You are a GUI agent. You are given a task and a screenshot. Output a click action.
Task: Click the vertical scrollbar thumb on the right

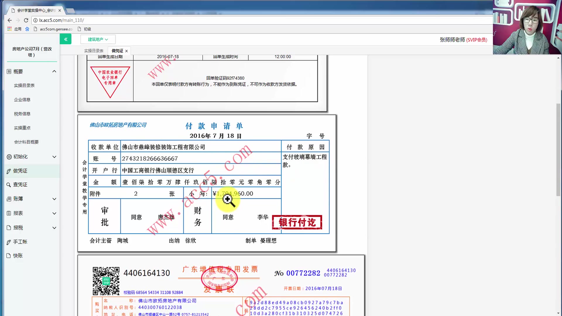tap(558, 149)
